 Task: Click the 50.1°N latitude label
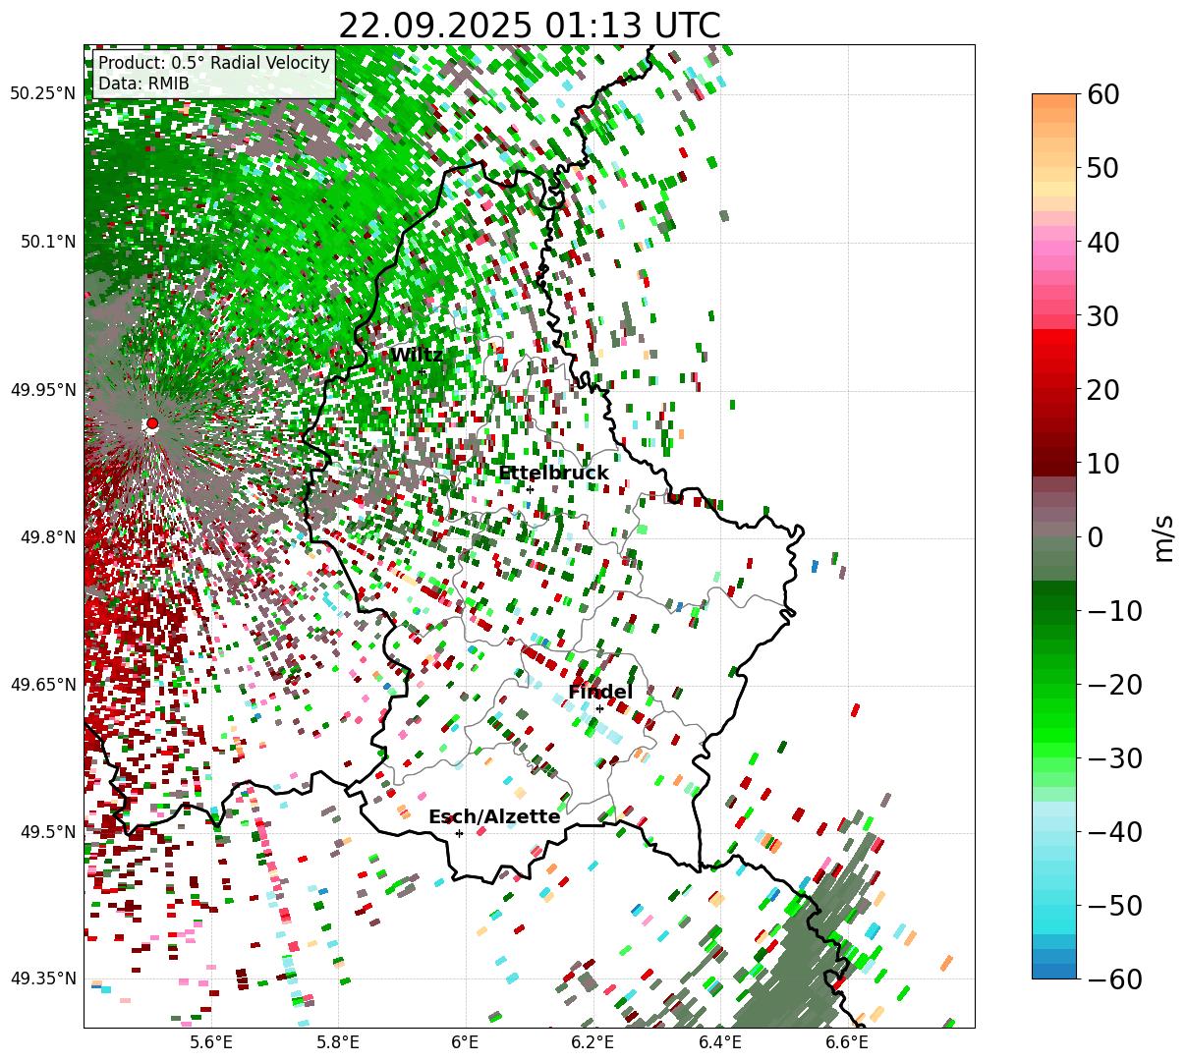point(47,242)
